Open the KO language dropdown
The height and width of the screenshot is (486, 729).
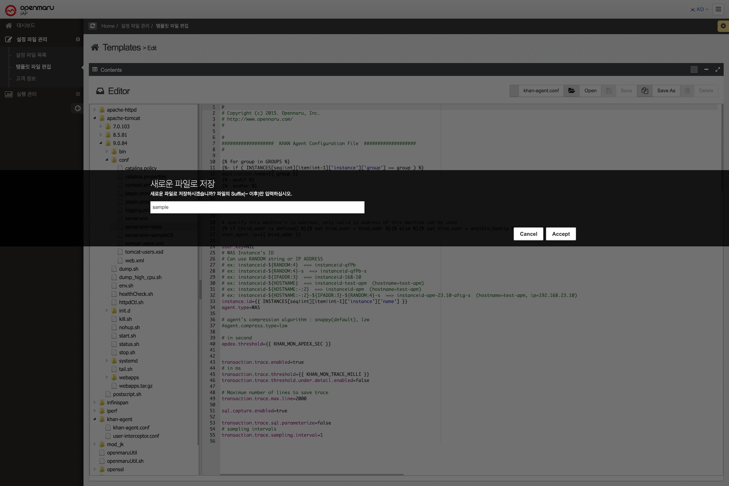point(700,9)
